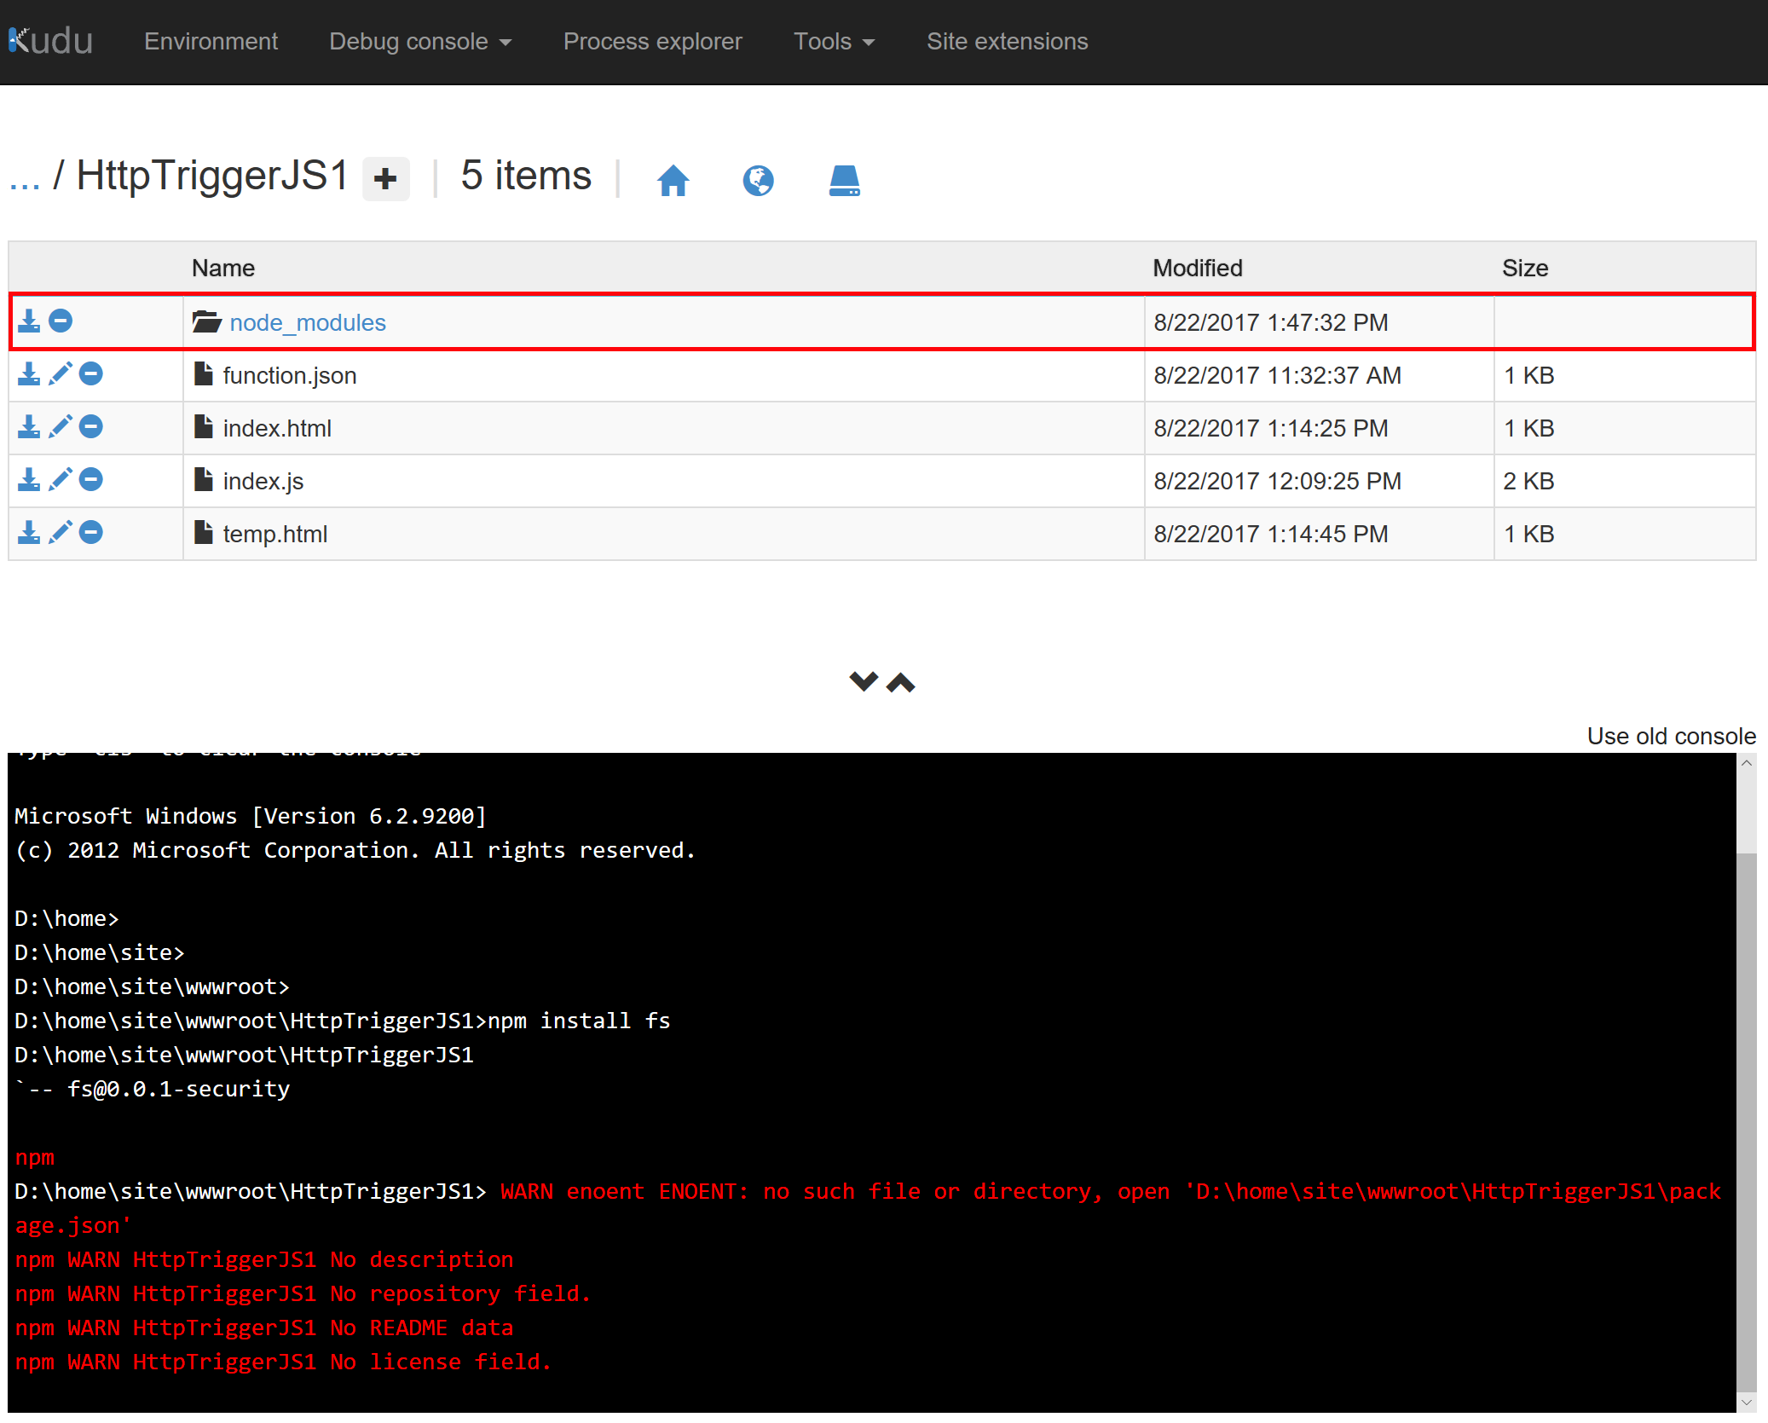1768x1423 pixels.
Task: Click the globe site root icon
Action: 758,180
